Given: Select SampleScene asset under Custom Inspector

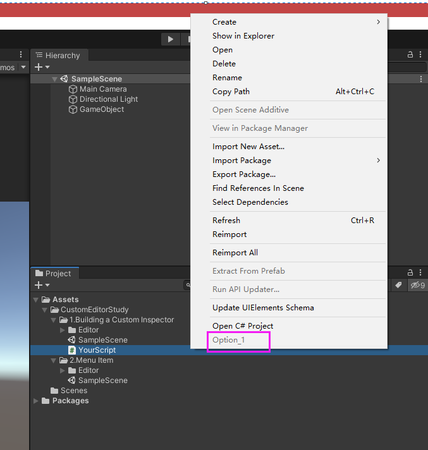Looking at the screenshot, I should click(103, 340).
